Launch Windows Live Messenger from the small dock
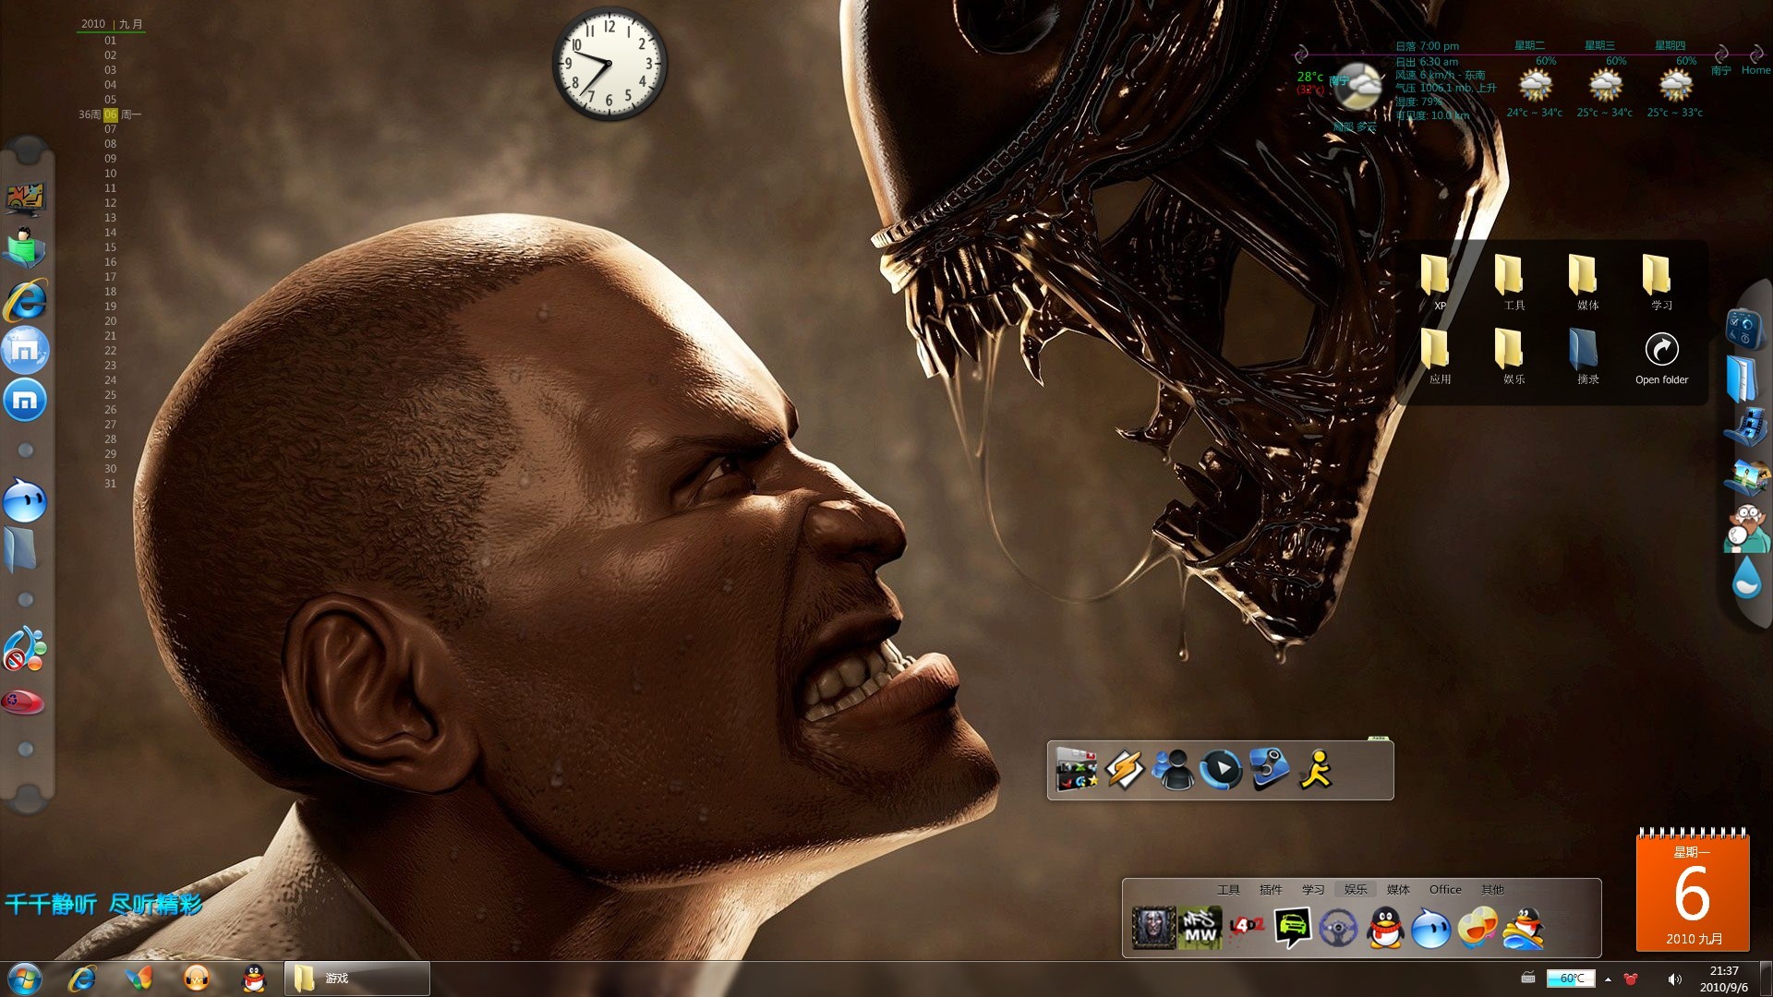The width and height of the screenshot is (1773, 997). pos(1174,770)
